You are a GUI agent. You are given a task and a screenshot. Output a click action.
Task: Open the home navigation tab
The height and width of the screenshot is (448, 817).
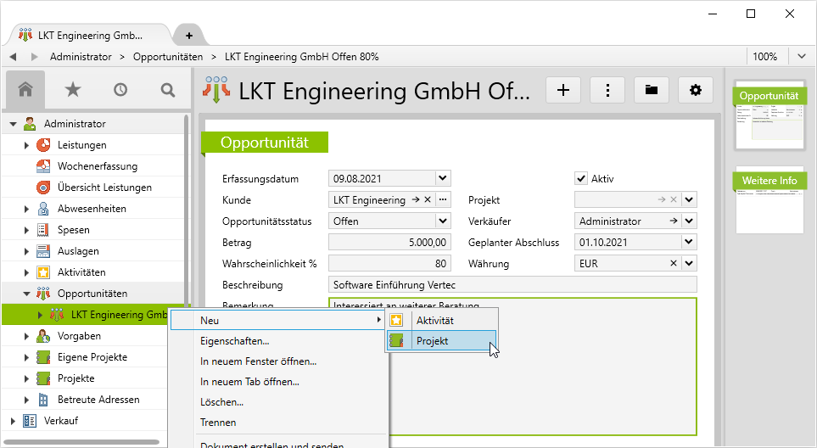26,89
